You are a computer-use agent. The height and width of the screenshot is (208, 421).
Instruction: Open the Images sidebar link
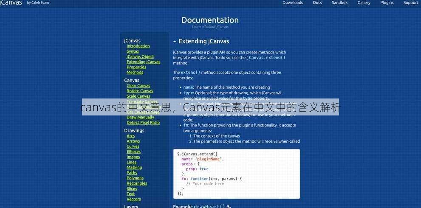click(x=133, y=157)
